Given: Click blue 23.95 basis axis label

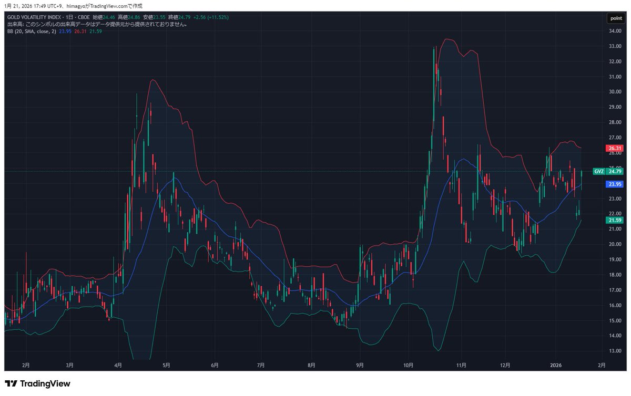Looking at the screenshot, I should [615, 184].
